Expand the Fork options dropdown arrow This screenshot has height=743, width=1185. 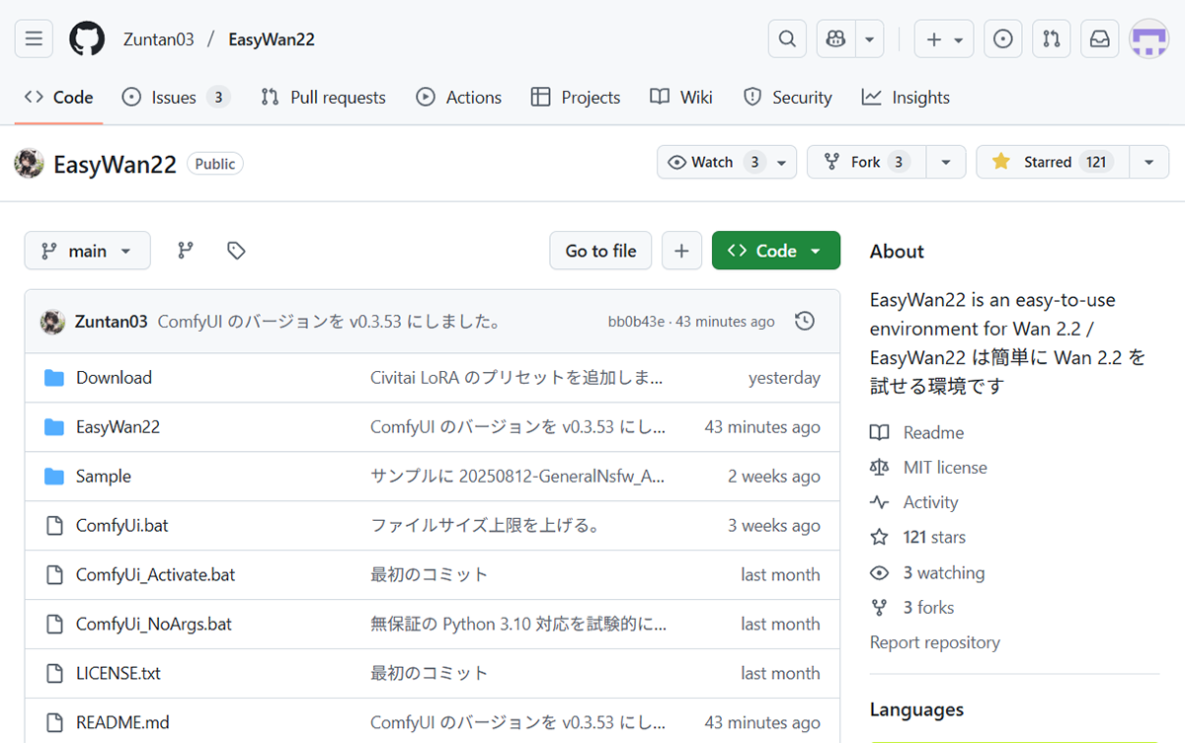pos(945,162)
